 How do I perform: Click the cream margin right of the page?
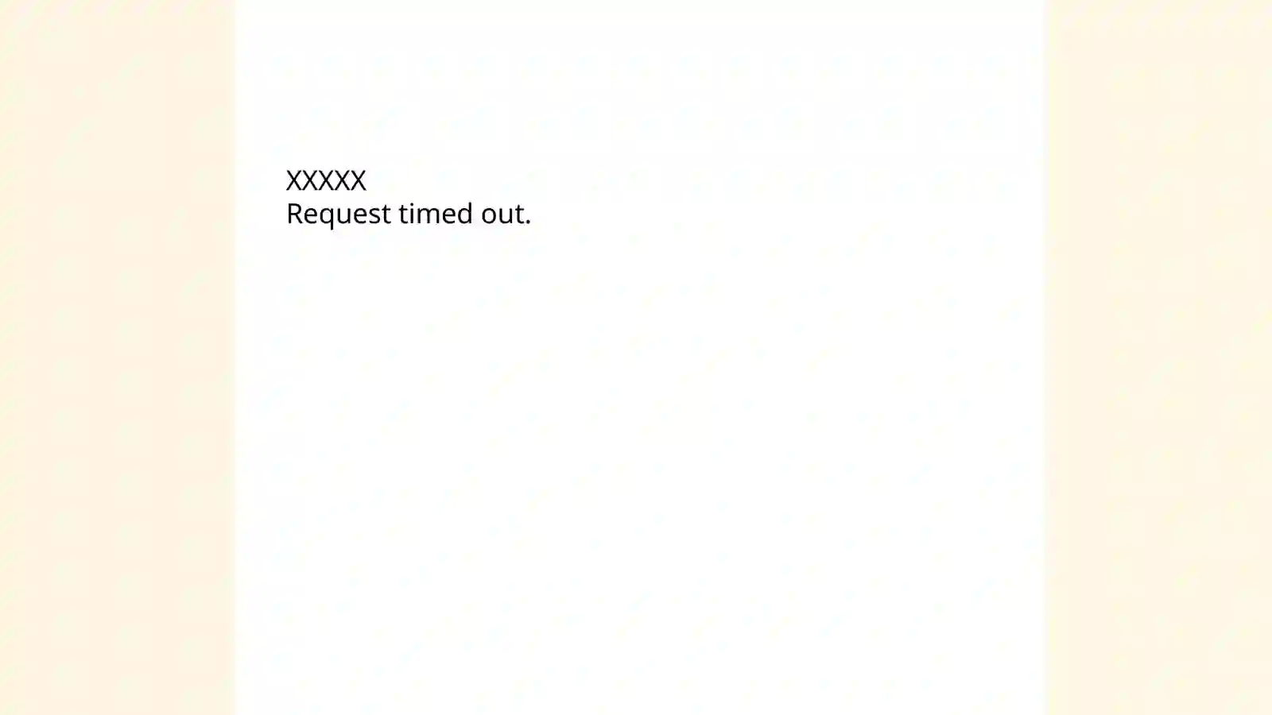click(x=1158, y=357)
